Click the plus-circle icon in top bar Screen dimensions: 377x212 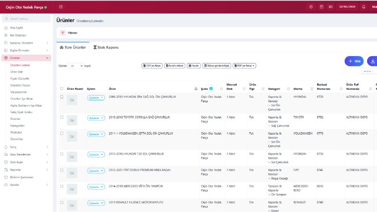tap(311, 7)
